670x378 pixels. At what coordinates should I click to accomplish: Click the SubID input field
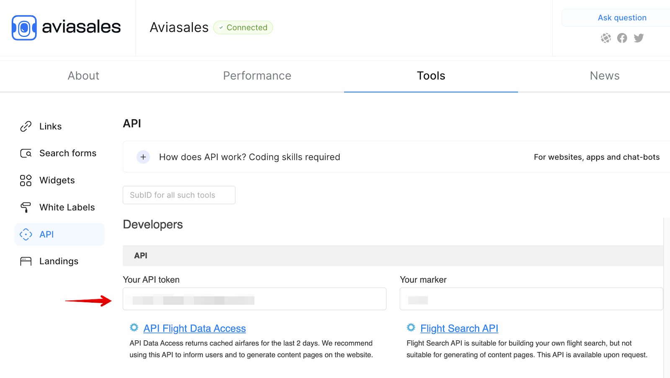point(179,195)
